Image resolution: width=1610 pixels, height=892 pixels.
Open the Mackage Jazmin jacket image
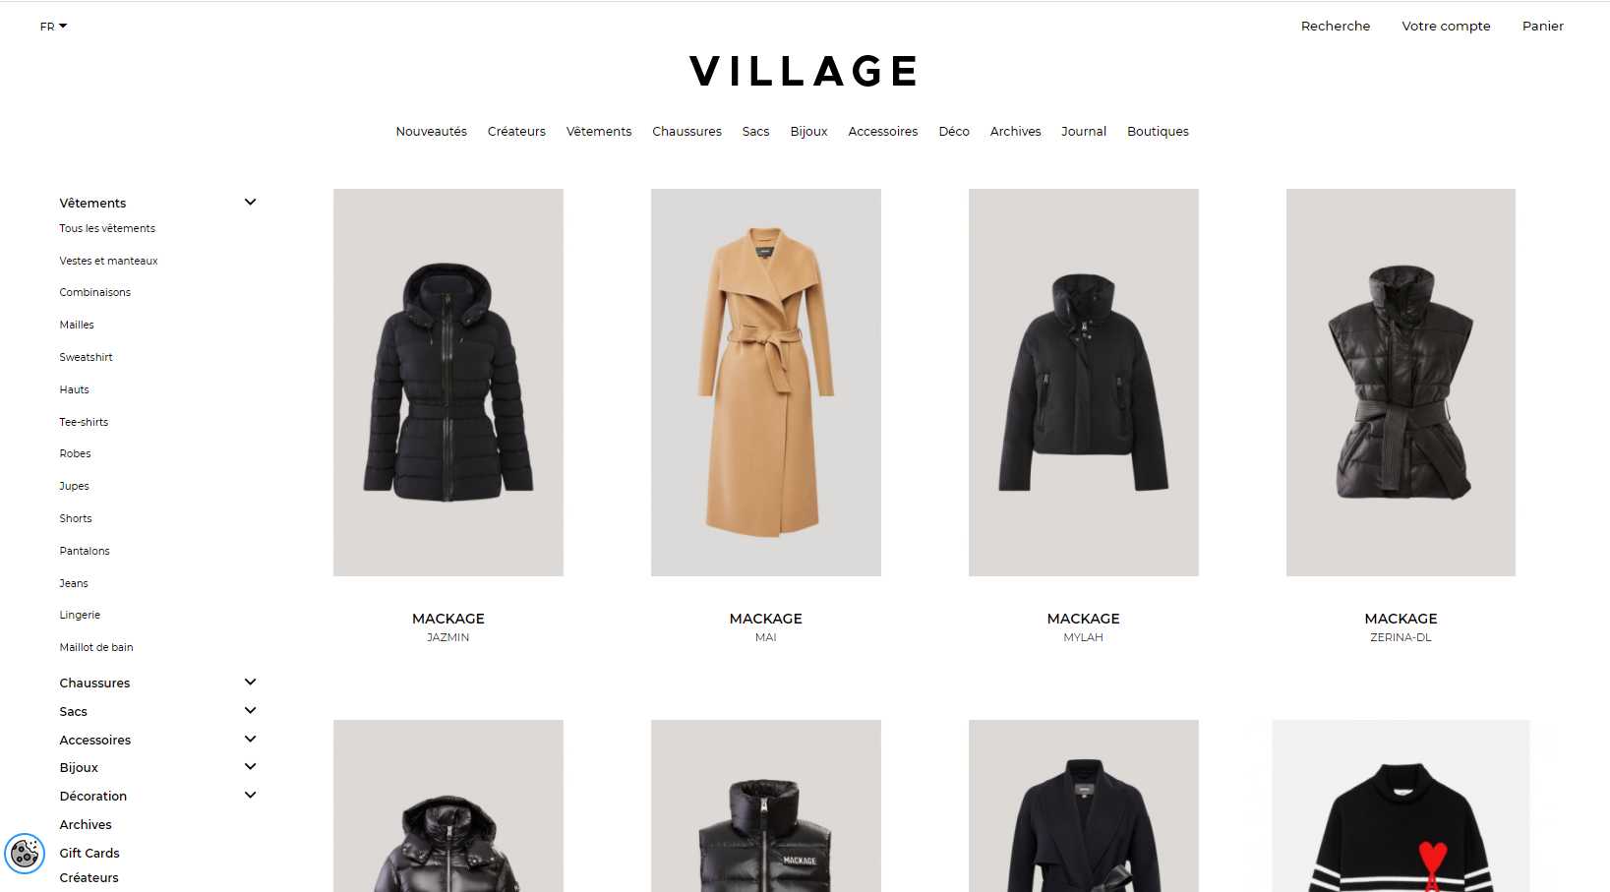click(x=448, y=383)
